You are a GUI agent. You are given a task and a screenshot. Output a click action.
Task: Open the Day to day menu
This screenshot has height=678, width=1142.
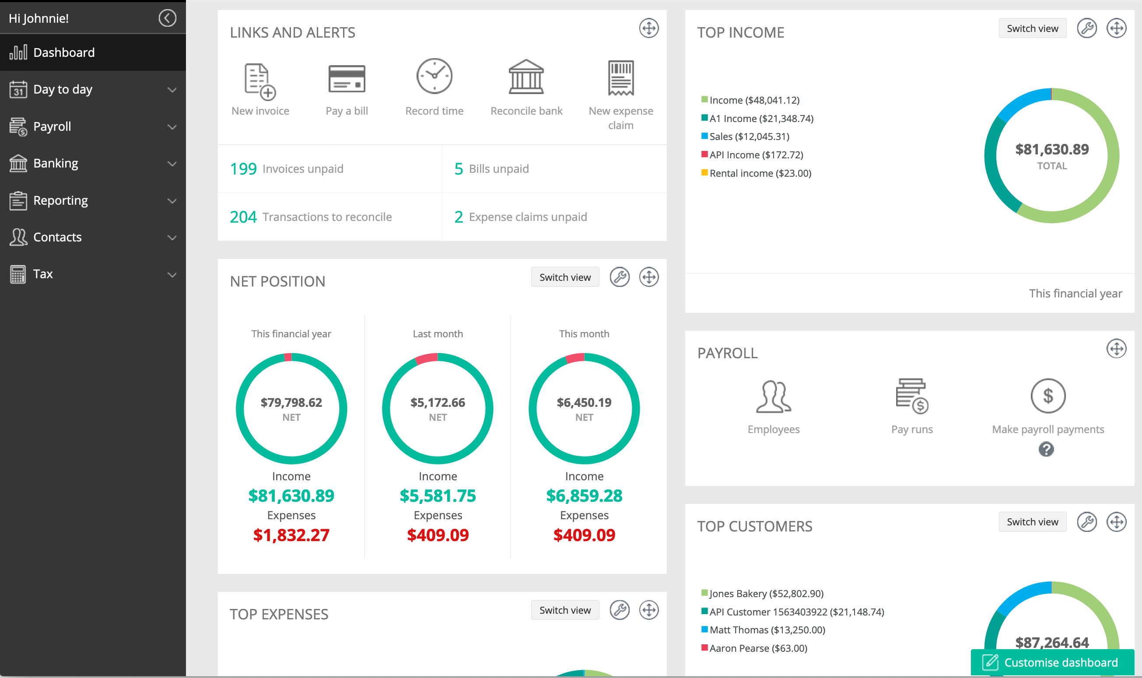93,90
